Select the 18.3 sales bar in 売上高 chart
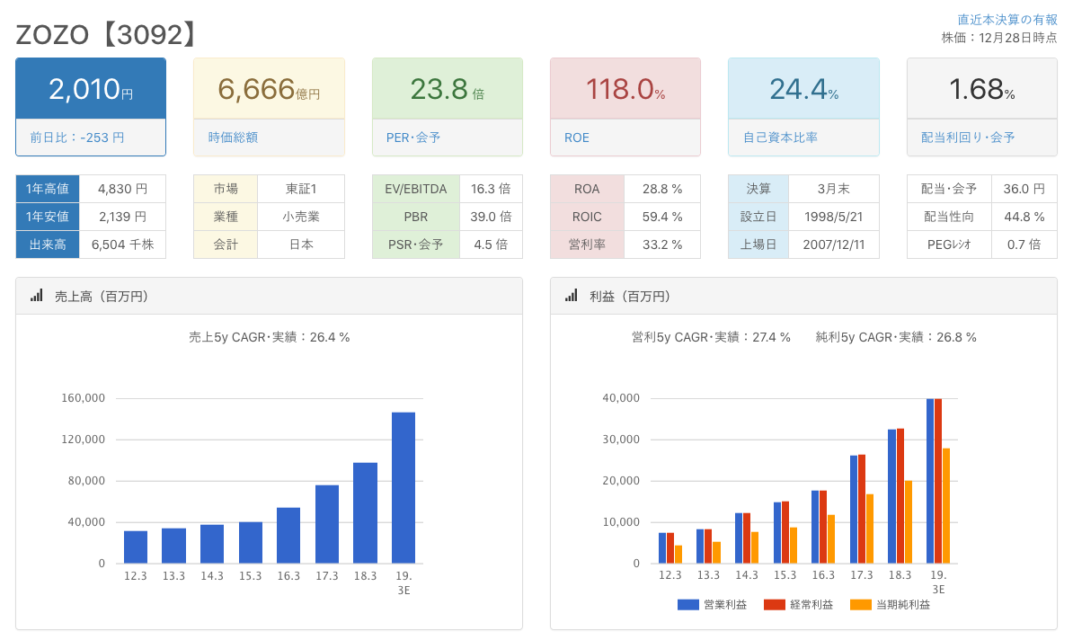The height and width of the screenshot is (640, 1073). click(365, 512)
